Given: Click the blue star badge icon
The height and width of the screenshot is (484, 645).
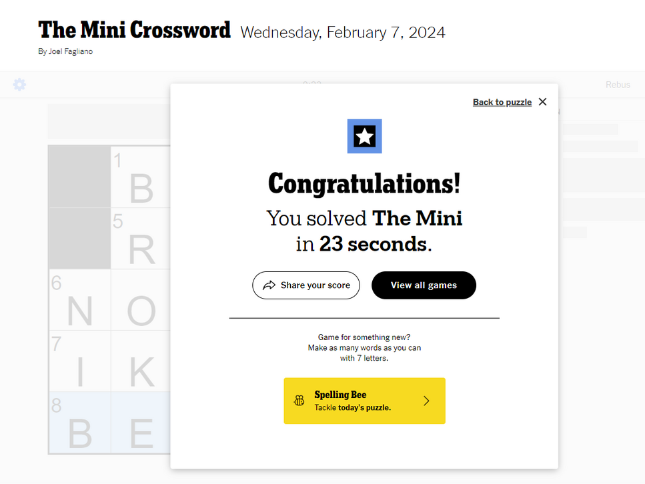Looking at the screenshot, I should tap(364, 137).
